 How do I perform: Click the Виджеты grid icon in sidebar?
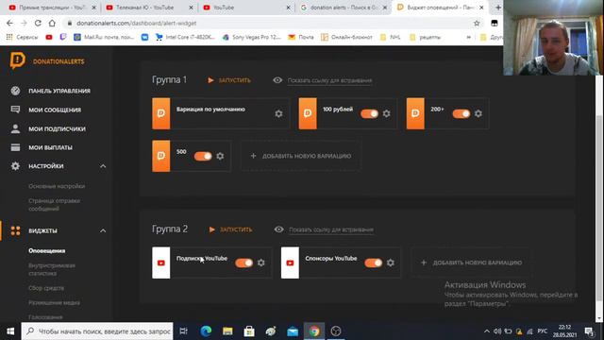point(15,230)
